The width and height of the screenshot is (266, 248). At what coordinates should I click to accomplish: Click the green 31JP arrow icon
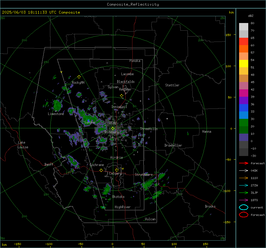point(244,193)
